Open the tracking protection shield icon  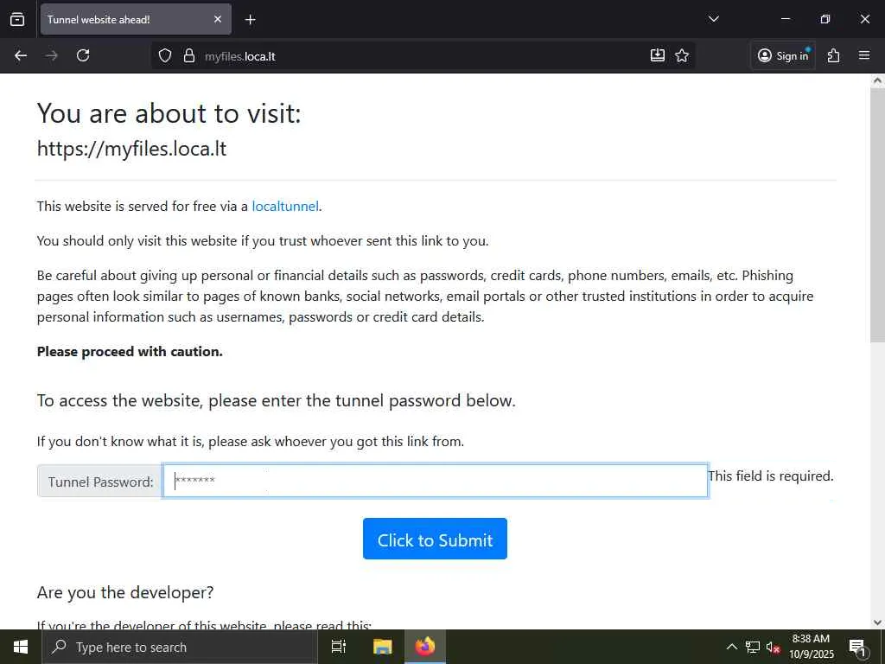[x=165, y=56]
